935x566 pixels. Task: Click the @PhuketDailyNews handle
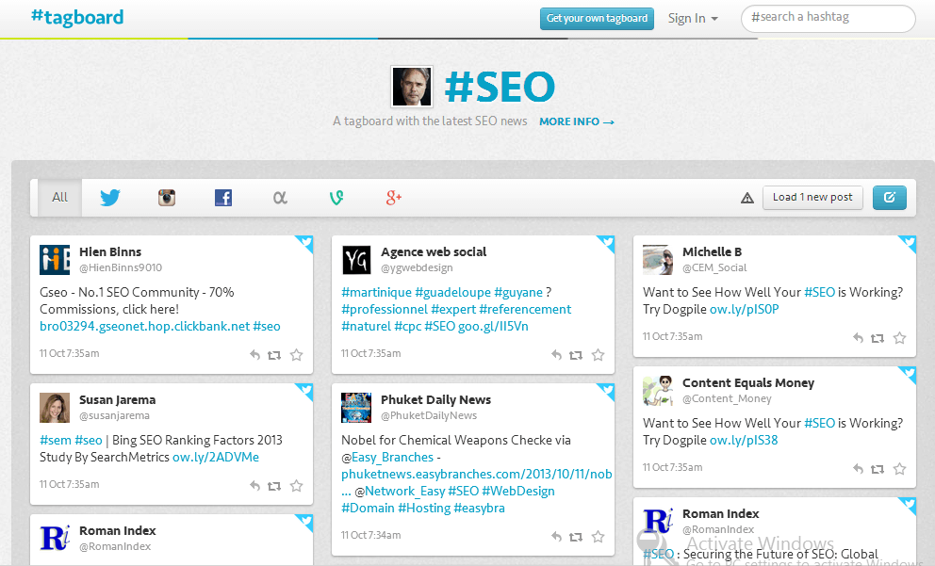pos(429,416)
